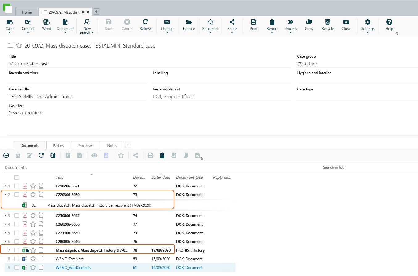Click the export to Excel icon in documents toolbar
The height and width of the screenshot is (276, 418).
[53, 155]
